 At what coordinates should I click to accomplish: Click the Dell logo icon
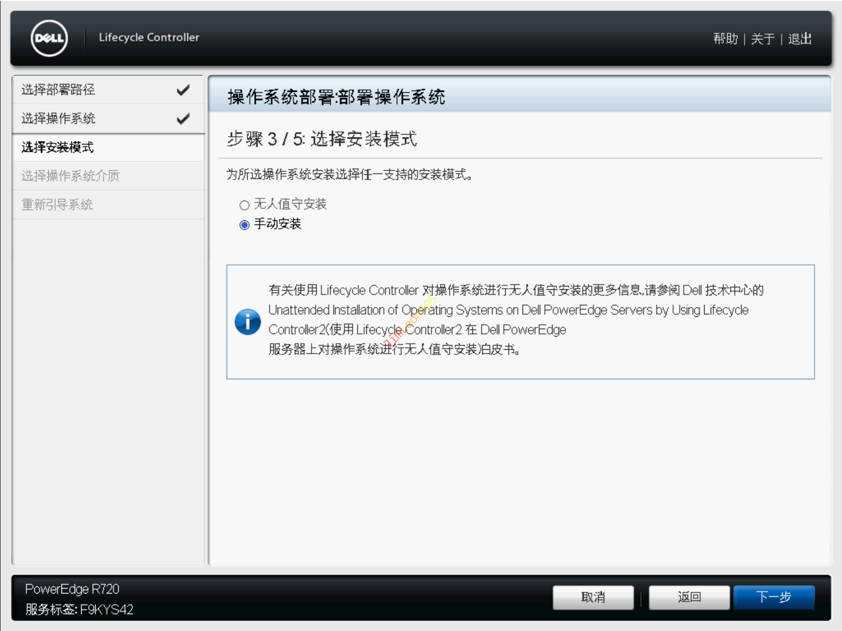coord(49,38)
